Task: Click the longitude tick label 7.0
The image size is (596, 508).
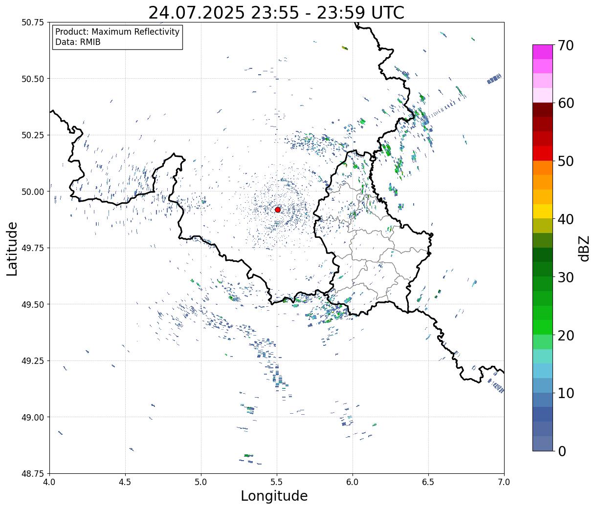Action: click(x=504, y=482)
